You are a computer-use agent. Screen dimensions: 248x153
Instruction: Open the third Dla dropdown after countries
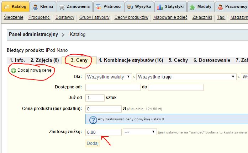pyautogui.click(x=244, y=77)
